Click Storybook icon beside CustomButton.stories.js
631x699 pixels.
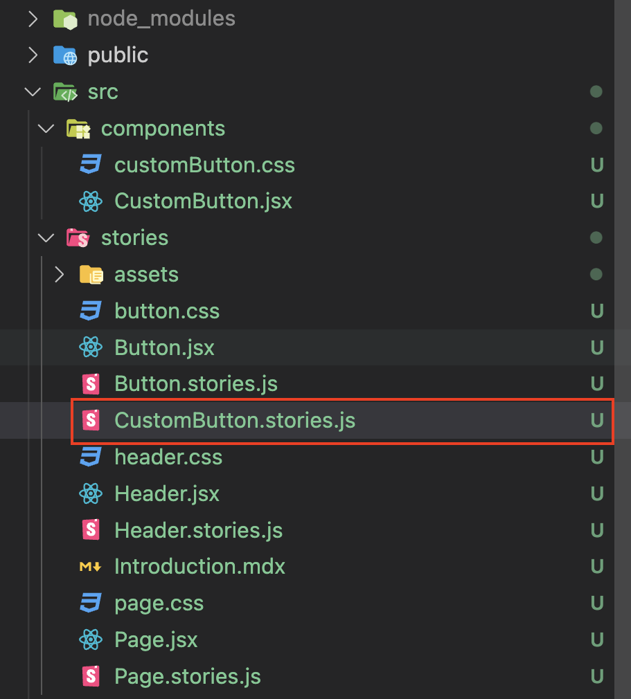[91, 420]
